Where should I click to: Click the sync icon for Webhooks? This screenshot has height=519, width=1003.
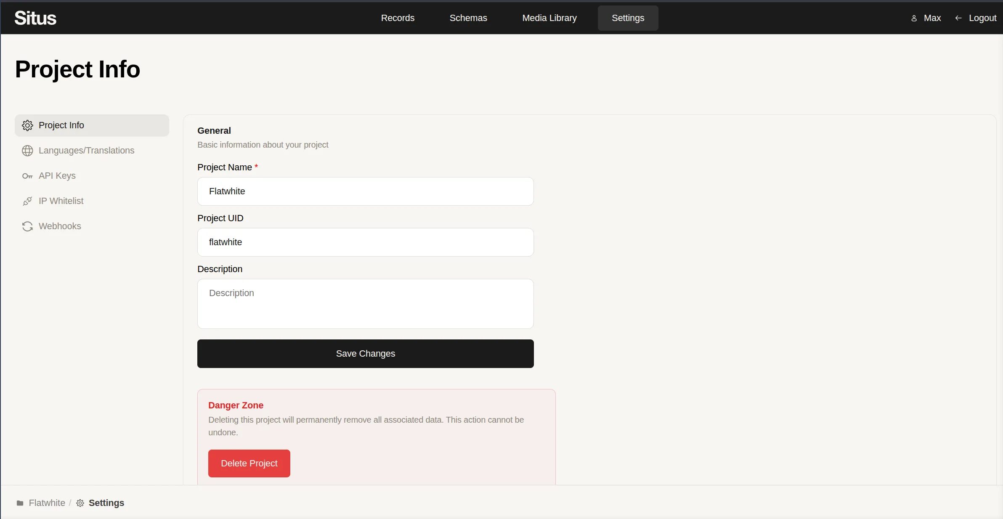pyautogui.click(x=27, y=226)
